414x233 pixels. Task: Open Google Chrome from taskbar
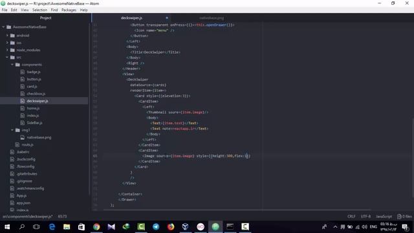[96, 227]
